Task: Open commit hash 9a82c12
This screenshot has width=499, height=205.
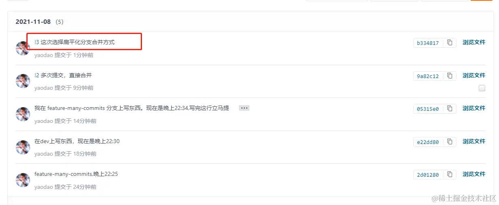Action: click(x=428, y=76)
